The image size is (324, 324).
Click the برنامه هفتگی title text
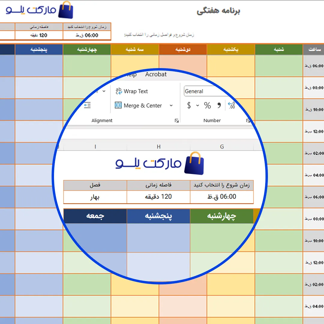tap(218, 11)
